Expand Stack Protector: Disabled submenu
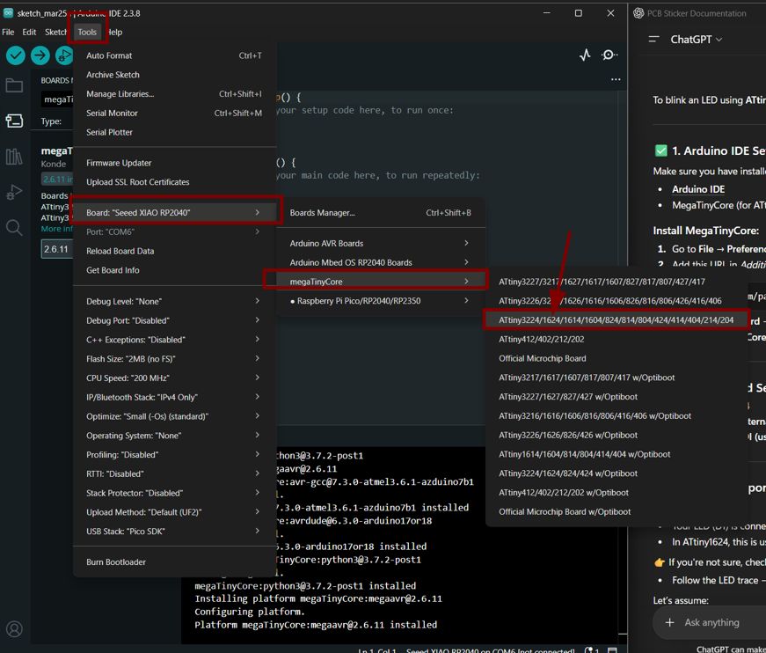 174,493
